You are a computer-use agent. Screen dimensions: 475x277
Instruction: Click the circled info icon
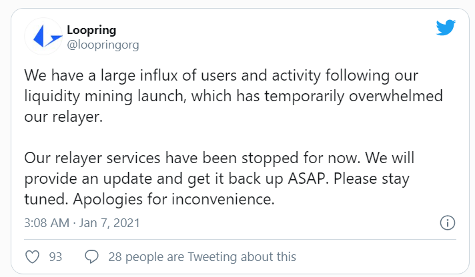tap(448, 222)
